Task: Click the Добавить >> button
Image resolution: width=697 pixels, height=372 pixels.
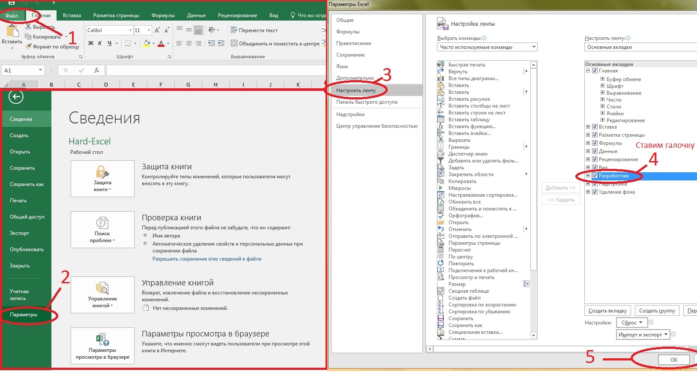Action: pyautogui.click(x=561, y=188)
